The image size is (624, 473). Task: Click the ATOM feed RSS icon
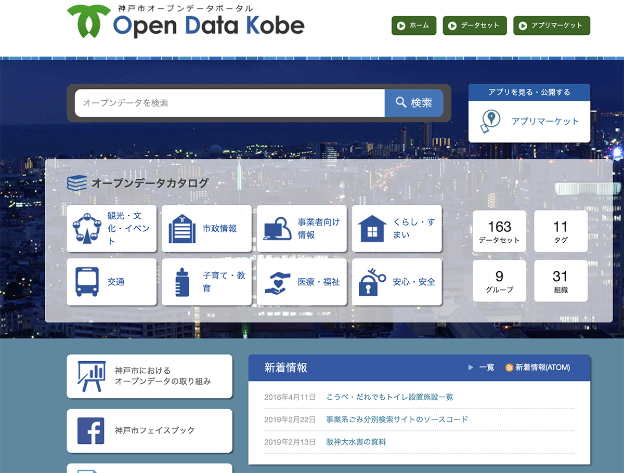pos(509,367)
